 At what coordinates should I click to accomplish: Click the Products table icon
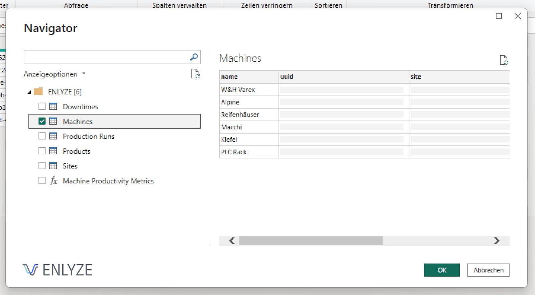[53, 151]
